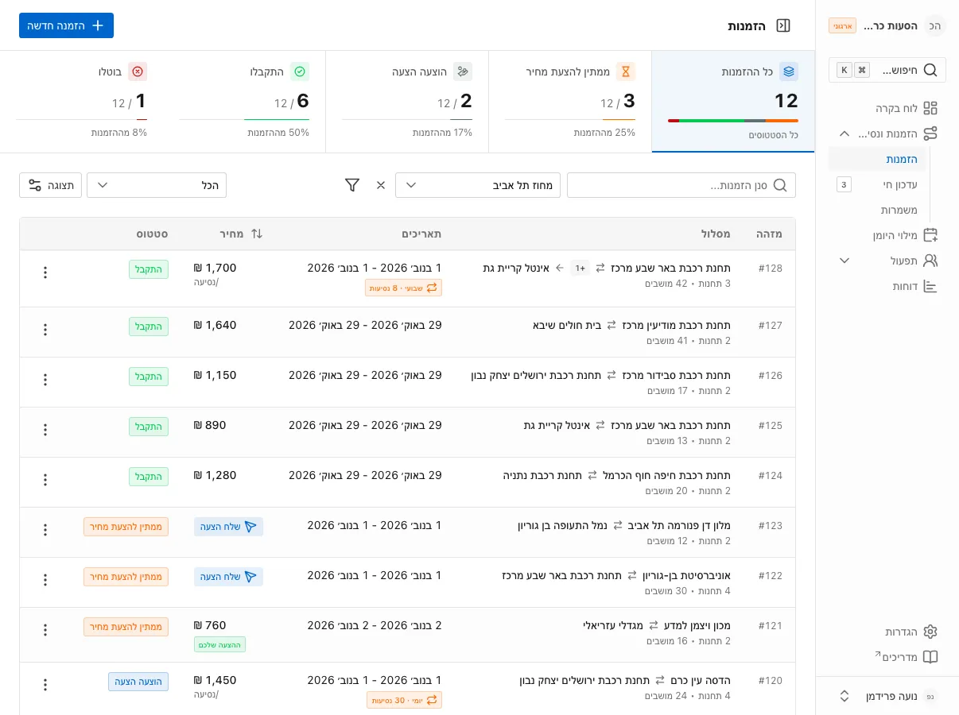The image size is (959, 715).
Task: Click the מילוי היומן calendar icon
Action: pyautogui.click(x=930, y=235)
